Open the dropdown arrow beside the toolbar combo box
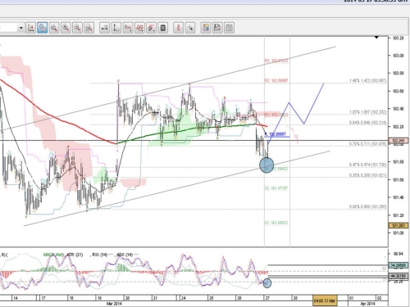410x307 pixels. [x=20, y=28]
